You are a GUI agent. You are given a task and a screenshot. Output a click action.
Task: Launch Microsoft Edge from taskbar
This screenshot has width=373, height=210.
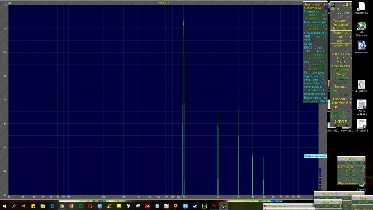tap(52, 206)
